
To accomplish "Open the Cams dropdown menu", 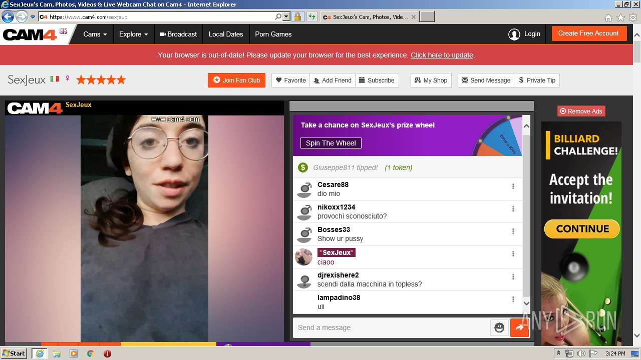I will tap(95, 34).
